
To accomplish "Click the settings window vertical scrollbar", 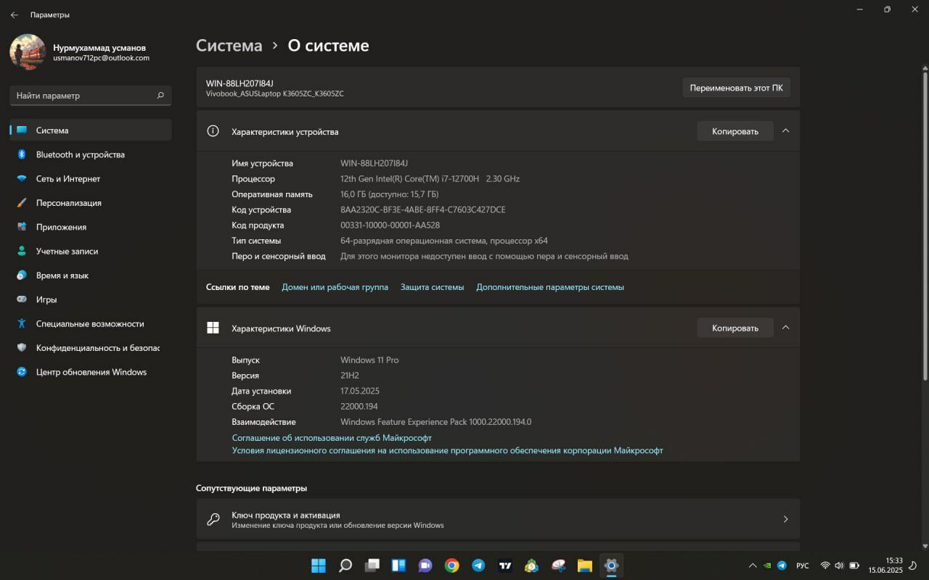I will tap(925, 225).
